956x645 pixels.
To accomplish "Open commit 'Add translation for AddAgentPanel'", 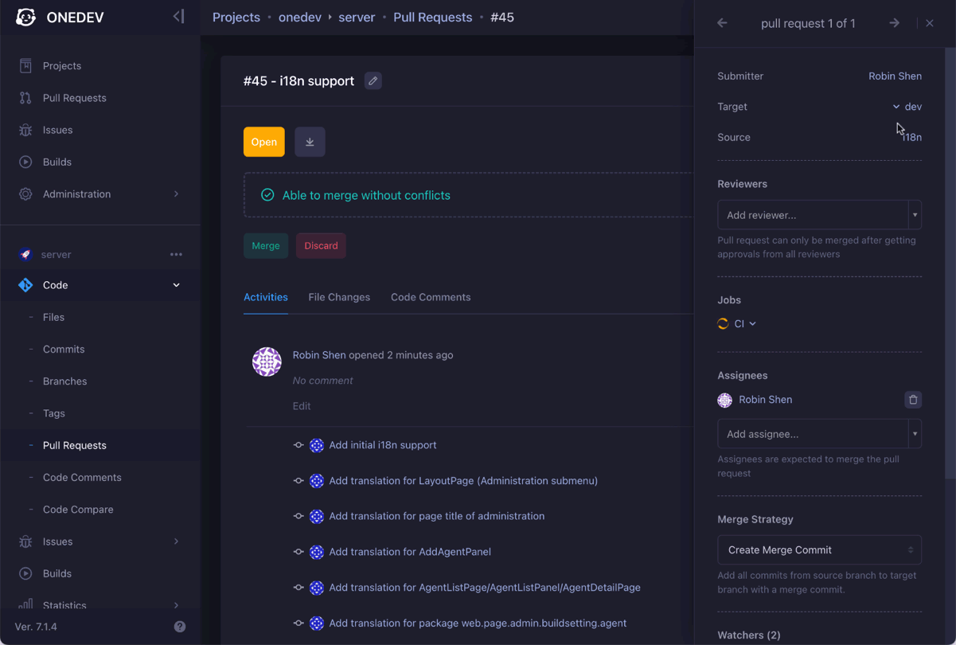I will click(x=410, y=552).
